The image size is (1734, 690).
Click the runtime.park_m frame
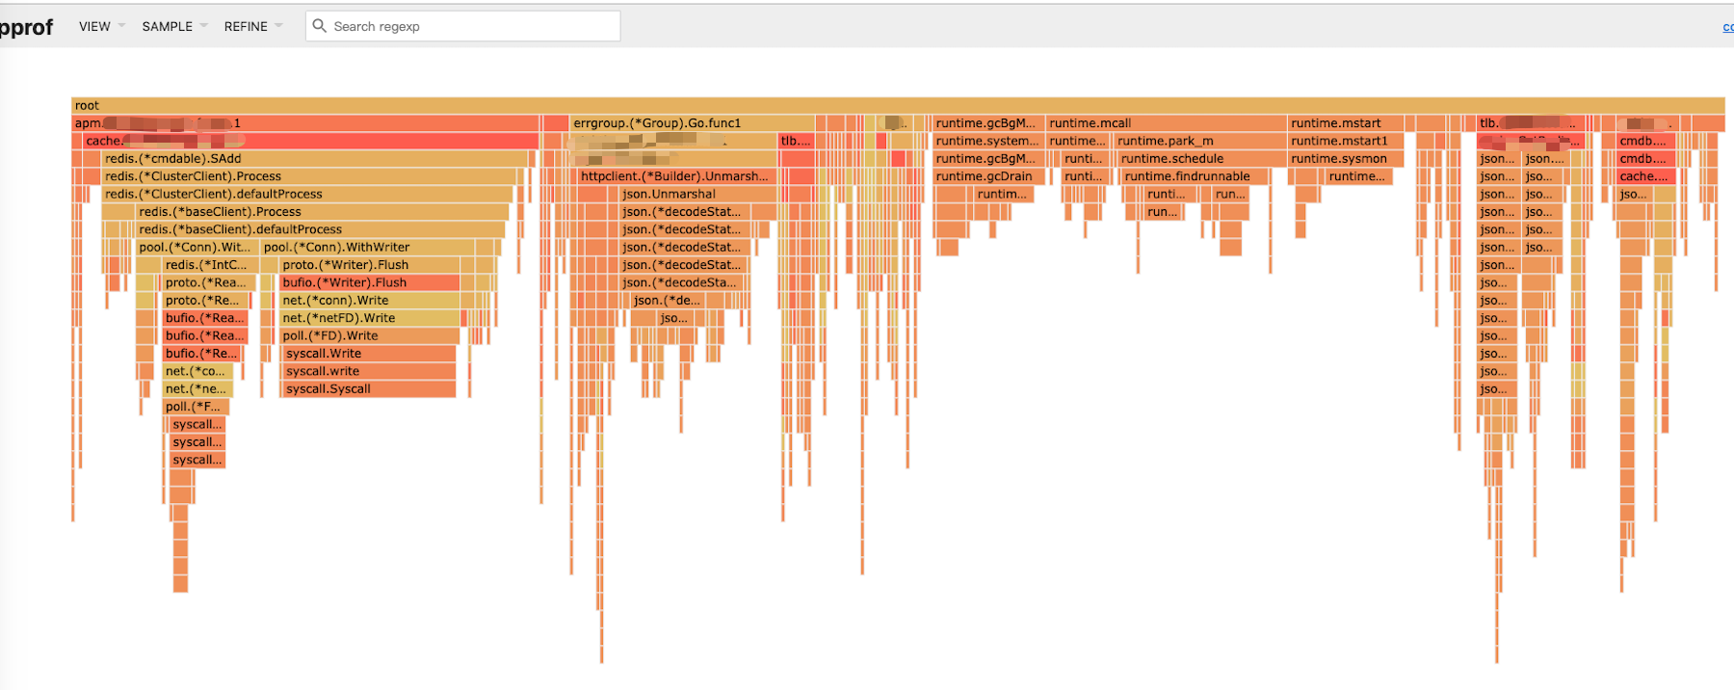1198,141
